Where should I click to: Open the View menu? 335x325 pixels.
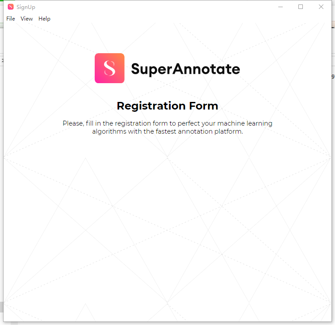pos(27,19)
